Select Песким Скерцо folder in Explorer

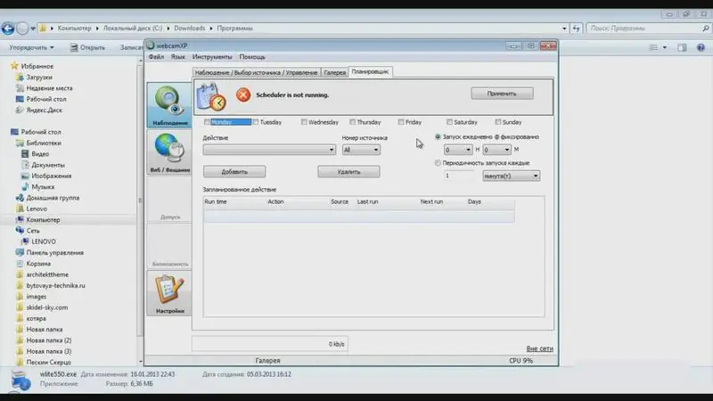click(x=49, y=363)
